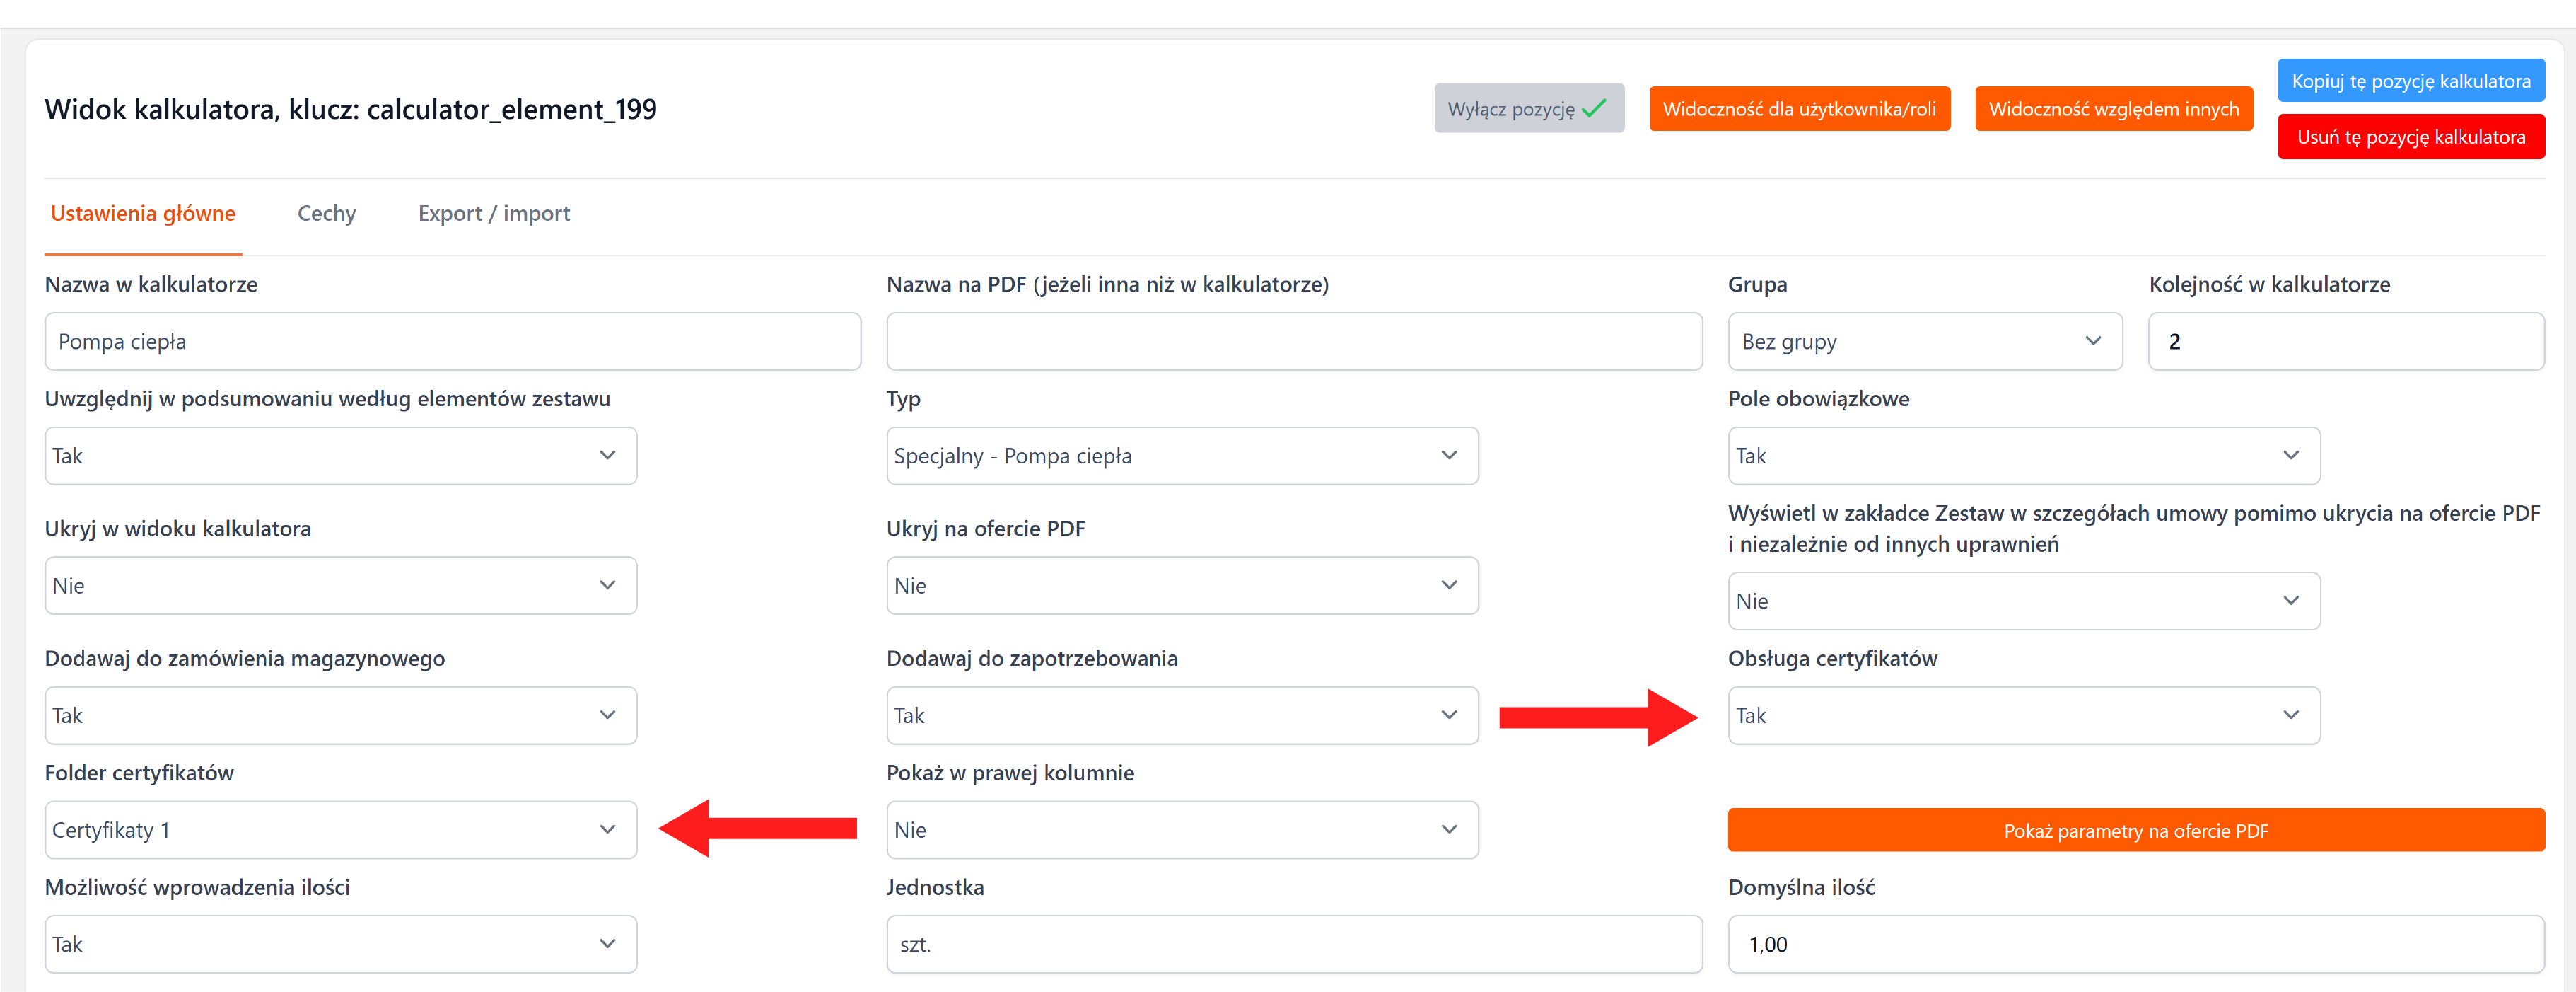The width and height of the screenshot is (2576, 992).
Task: Switch to the Cechy tab
Action: 326,213
